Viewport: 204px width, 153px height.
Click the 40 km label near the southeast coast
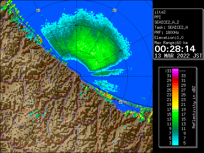[121, 102]
